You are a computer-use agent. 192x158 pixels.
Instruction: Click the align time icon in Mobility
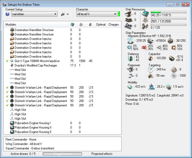click(x=151, y=87)
